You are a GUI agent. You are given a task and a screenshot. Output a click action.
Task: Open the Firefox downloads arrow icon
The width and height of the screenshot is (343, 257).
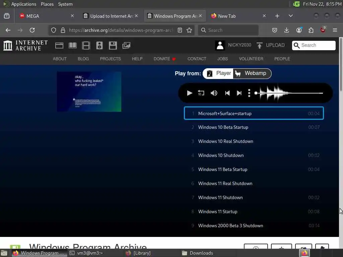[286, 30]
